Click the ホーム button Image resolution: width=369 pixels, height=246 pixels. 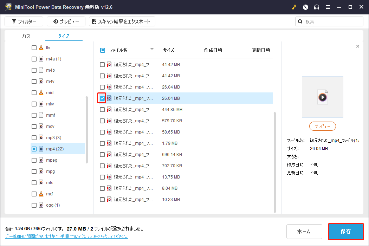tap(304, 232)
